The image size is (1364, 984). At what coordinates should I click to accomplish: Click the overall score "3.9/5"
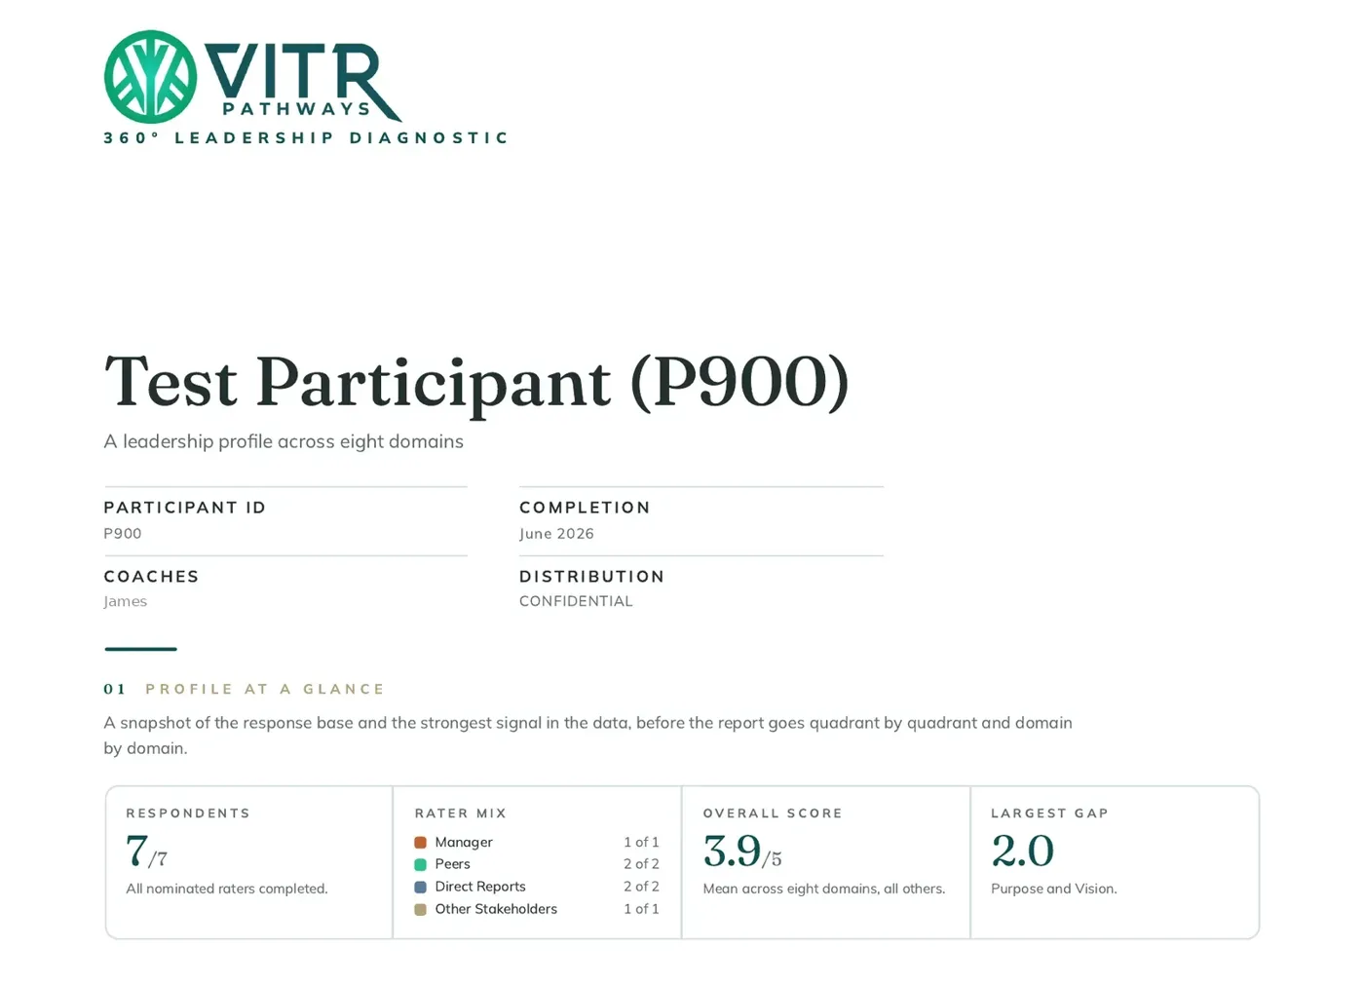[742, 852]
